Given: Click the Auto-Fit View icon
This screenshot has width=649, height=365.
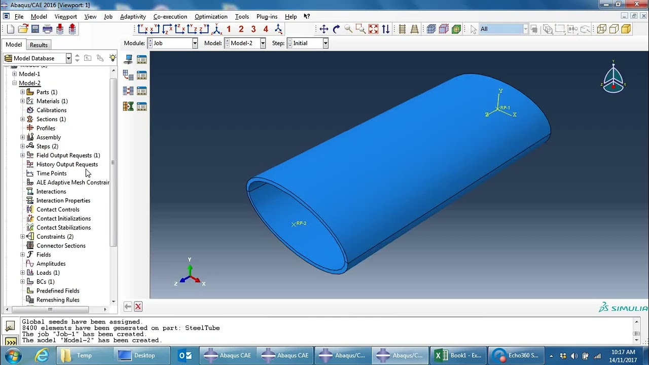Looking at the screenshot, I should pos(373,29).
